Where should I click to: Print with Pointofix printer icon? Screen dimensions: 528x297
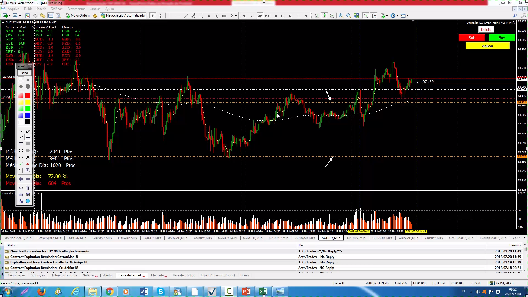(x=21, y=194)
